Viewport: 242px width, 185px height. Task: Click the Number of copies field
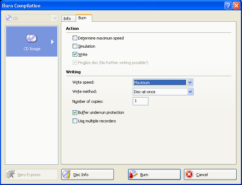(141, 101)
